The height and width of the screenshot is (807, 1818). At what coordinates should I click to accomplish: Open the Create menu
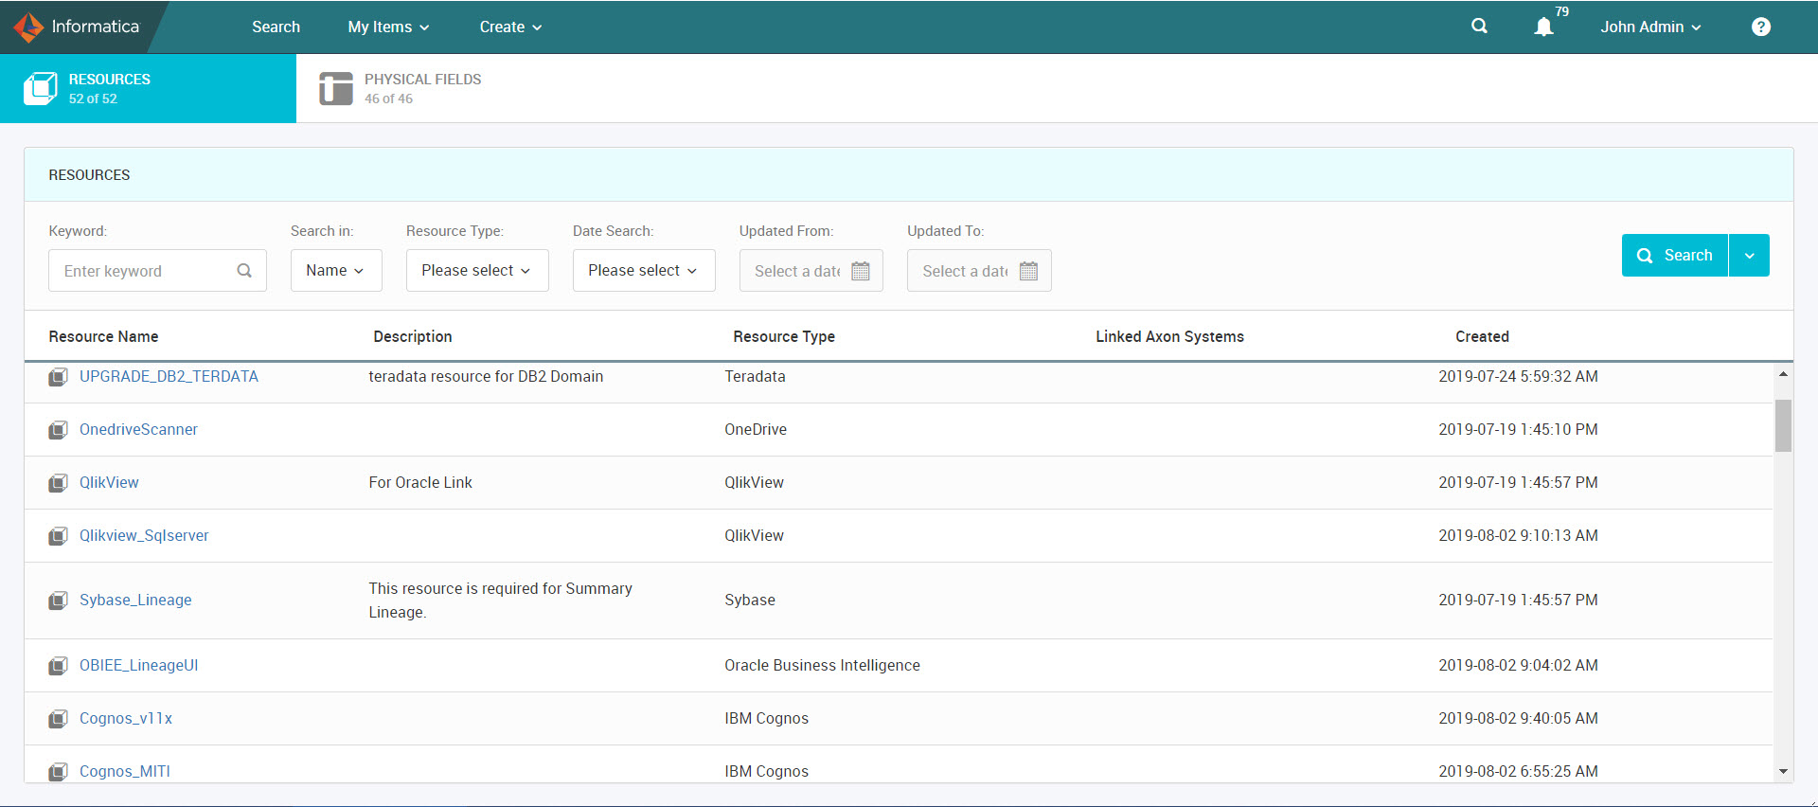pyautogui.click(x=510, y=27)
